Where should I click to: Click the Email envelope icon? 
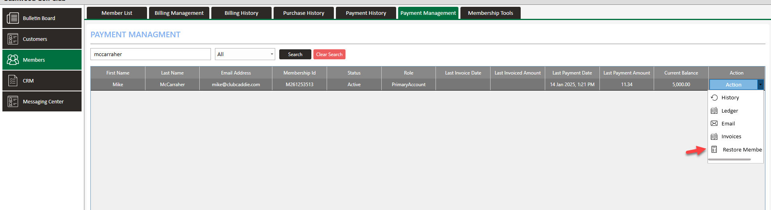coord(714,123)
